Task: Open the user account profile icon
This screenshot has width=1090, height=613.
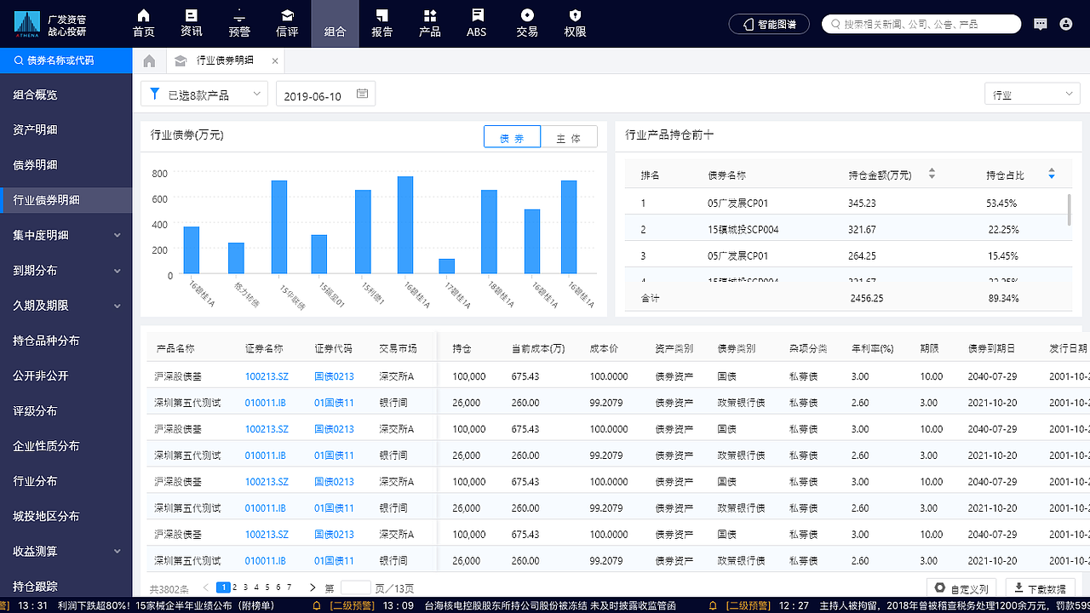Action: [x=1066, y=24]
